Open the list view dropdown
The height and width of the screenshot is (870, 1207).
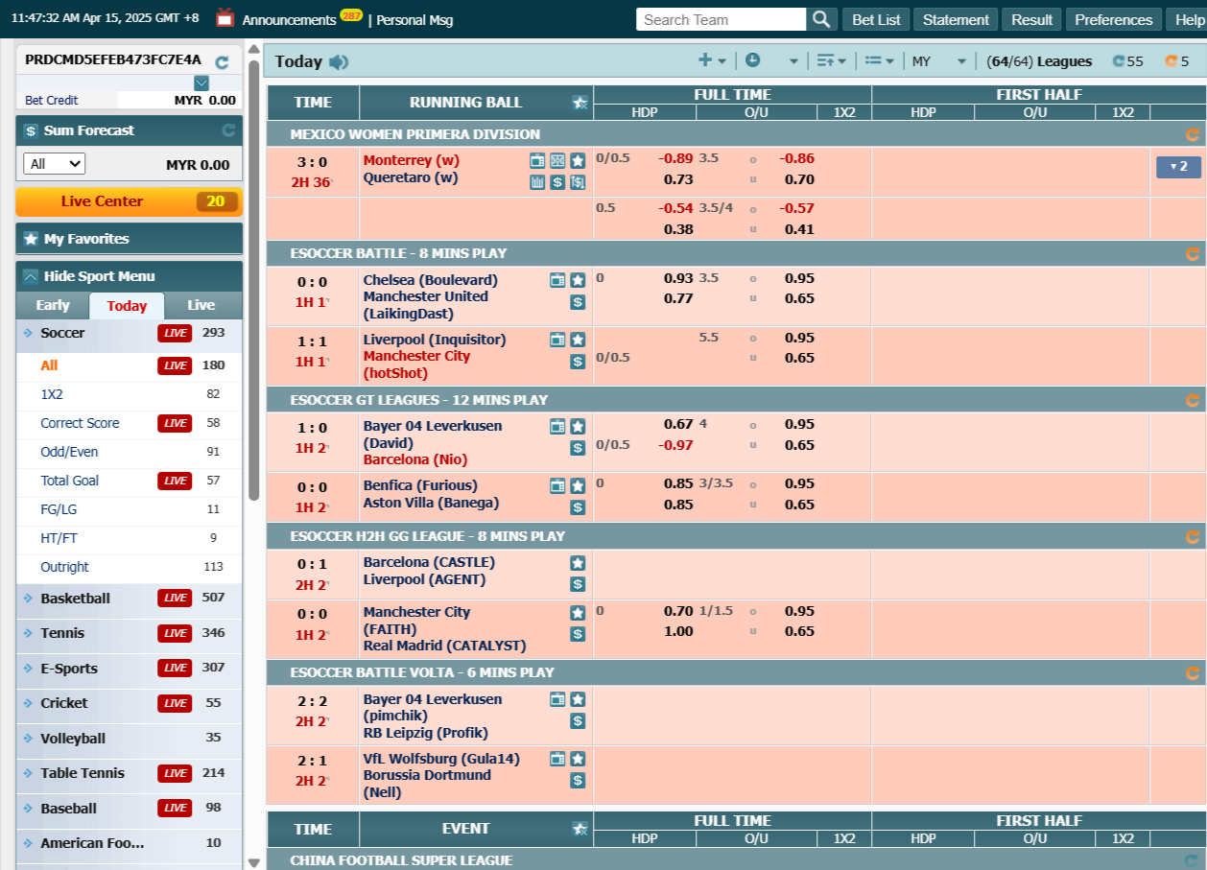point(879,60)
